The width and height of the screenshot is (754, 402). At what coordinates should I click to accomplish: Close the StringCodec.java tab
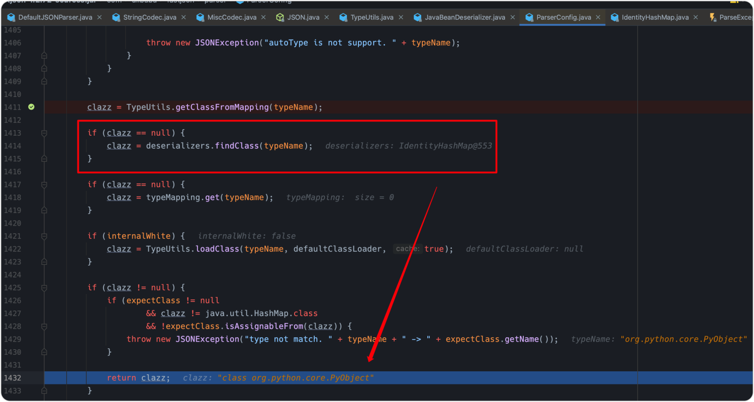click(x=184, y=17)
